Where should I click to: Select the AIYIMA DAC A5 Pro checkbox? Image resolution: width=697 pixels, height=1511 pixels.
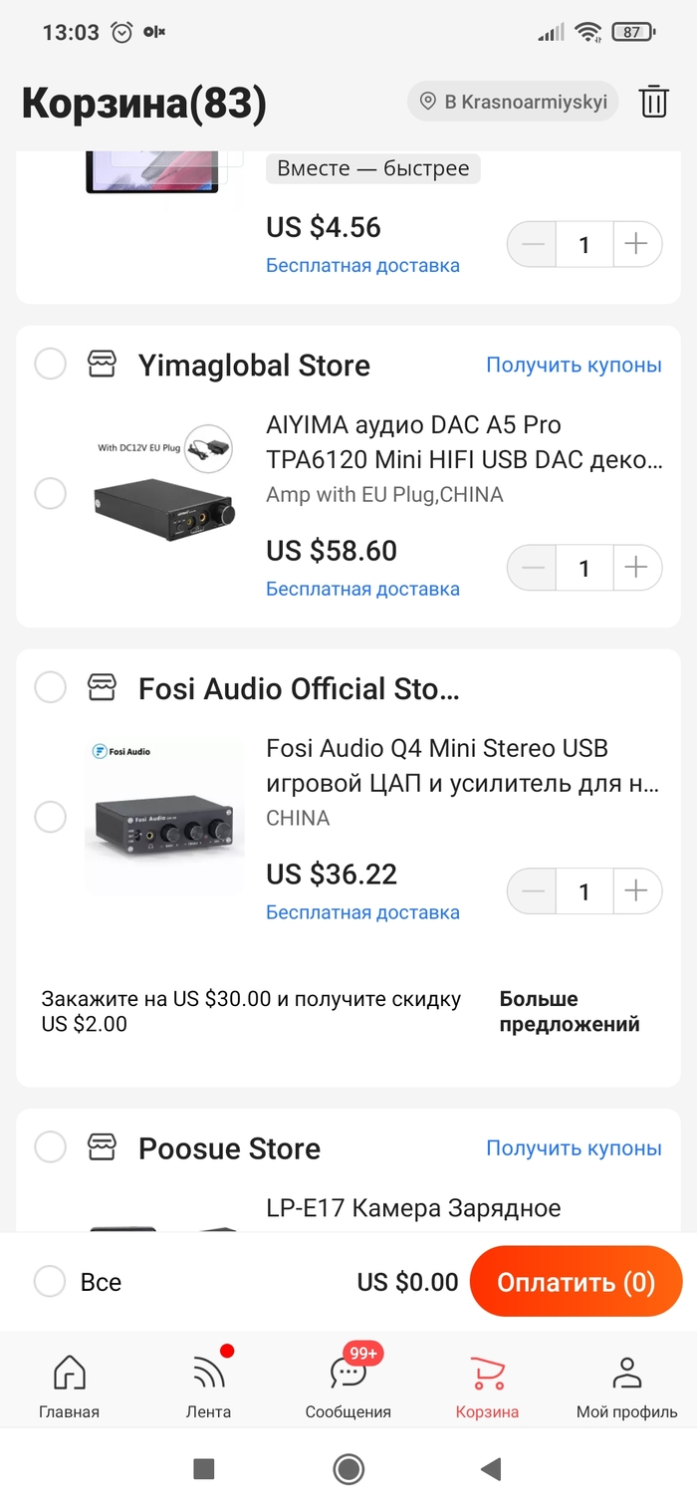50,493
